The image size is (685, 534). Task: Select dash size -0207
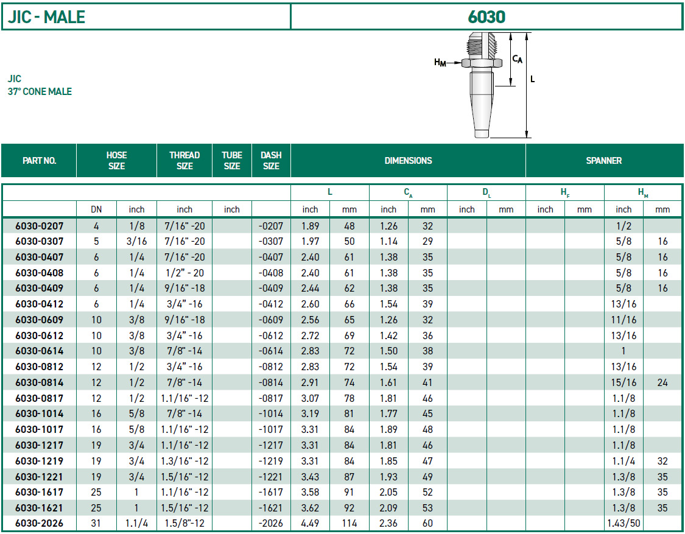[271, 226]
